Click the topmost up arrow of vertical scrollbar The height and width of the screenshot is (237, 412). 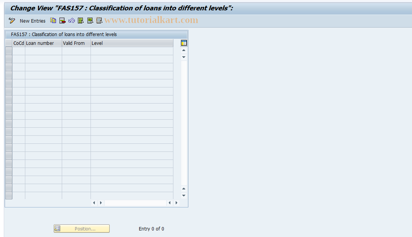click(184, 50)
